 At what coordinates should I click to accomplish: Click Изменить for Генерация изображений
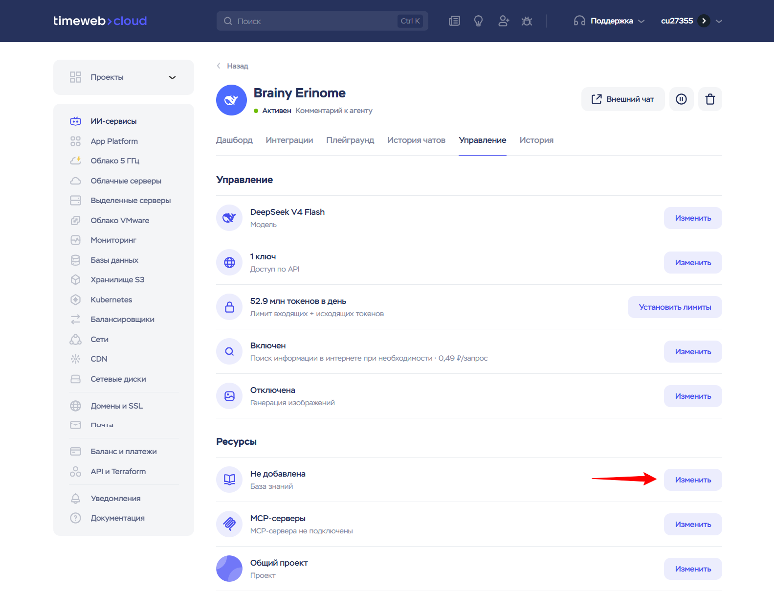[693, 396]
